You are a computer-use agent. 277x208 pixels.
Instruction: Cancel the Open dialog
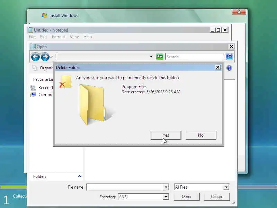[217, 197]
